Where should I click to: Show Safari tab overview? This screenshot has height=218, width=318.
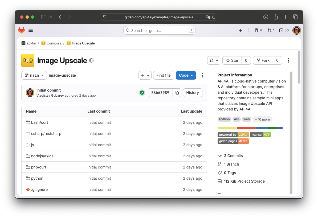pyautogui.click(x=295, y=17)
